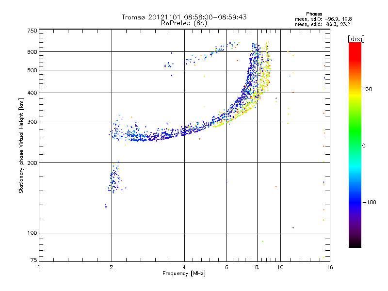This screenshot has height=291, width=388.
Task: Click the x-axis tick label '6'
Action: click(226, 267)
